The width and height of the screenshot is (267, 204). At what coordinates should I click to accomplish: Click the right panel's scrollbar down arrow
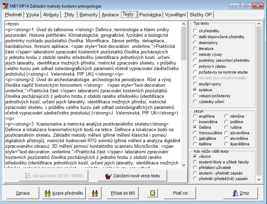[x=258, y=180]
